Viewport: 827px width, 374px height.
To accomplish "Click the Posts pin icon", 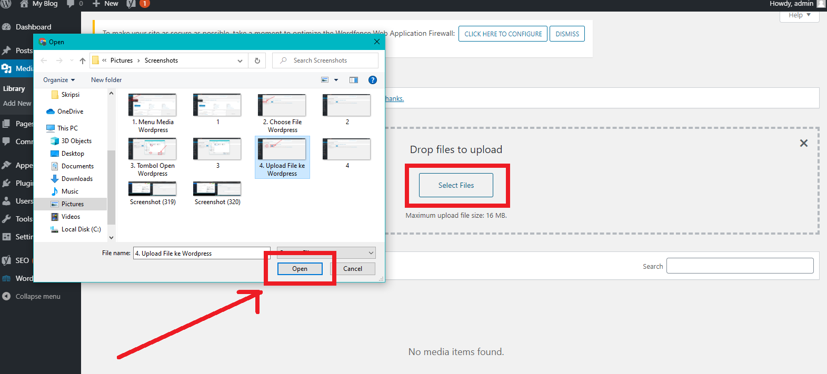I will click(6, 50).
